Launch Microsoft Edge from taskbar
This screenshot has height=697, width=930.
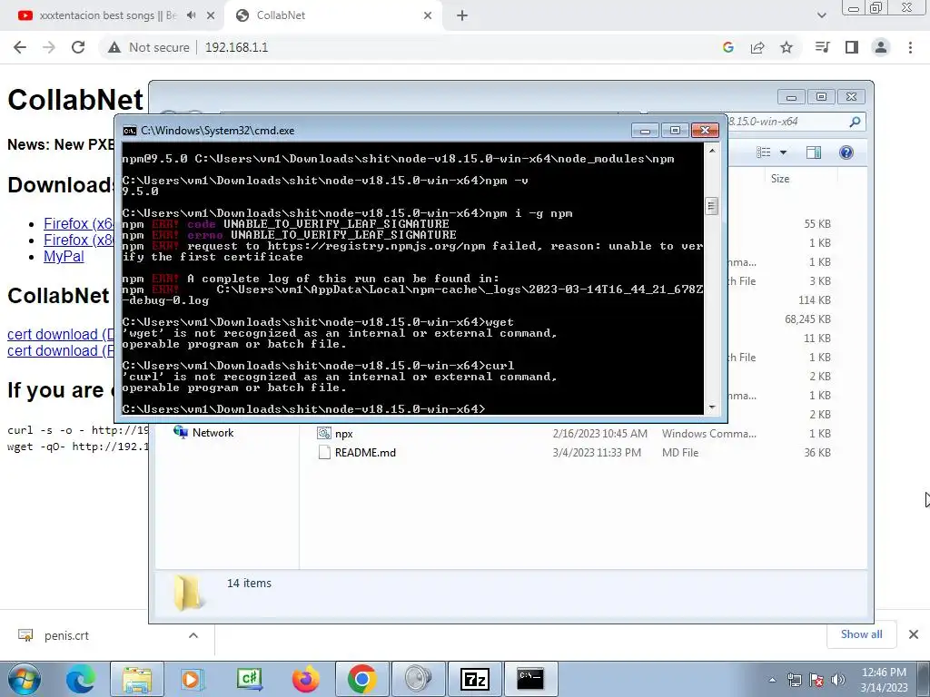(x=81, y=679)
